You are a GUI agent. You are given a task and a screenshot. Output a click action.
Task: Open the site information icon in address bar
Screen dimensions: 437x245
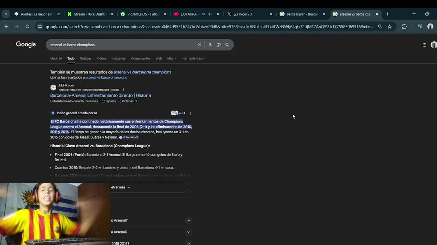coord(40,27)
